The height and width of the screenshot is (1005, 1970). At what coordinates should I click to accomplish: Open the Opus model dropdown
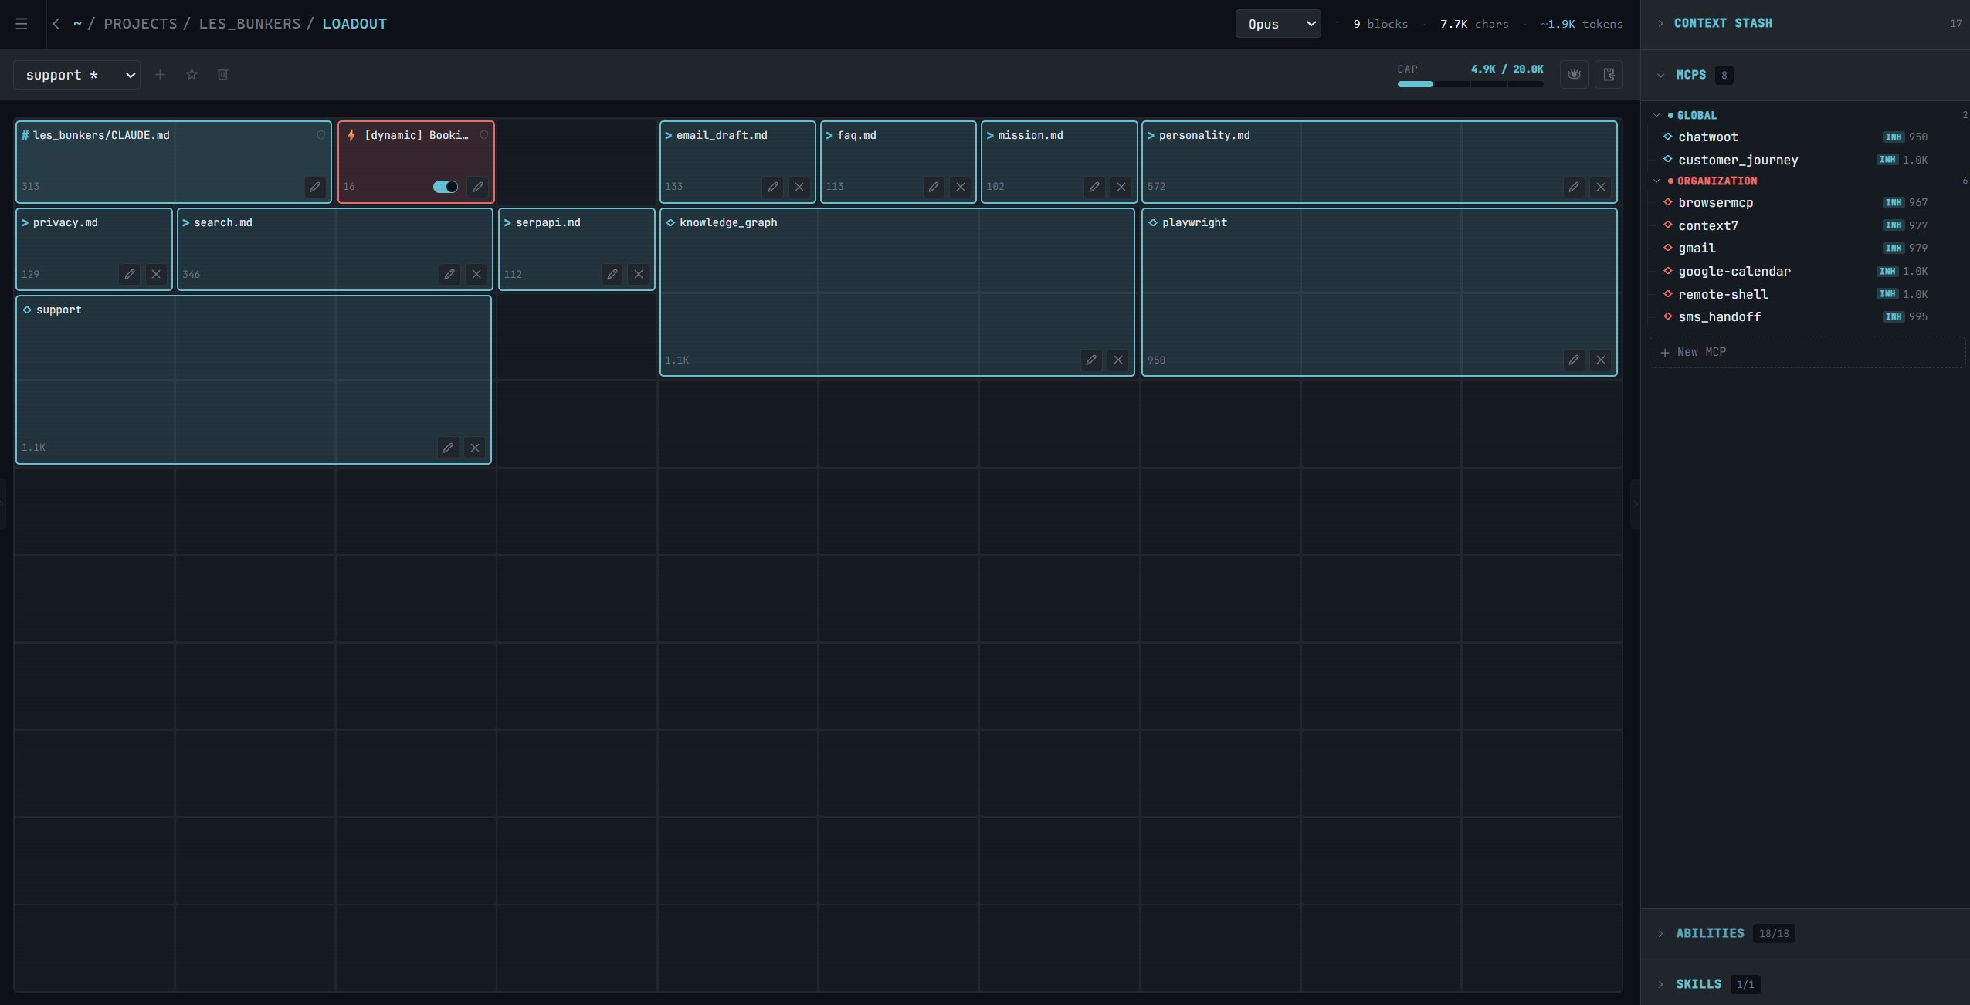[x=1278, y=24]
